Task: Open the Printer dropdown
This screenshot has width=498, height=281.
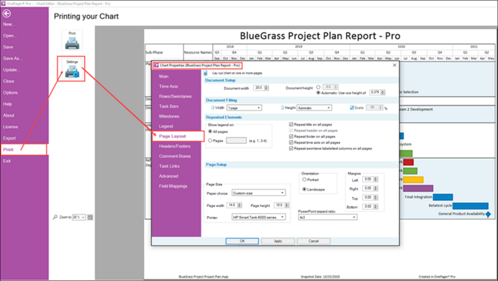Action: point(258,217)
